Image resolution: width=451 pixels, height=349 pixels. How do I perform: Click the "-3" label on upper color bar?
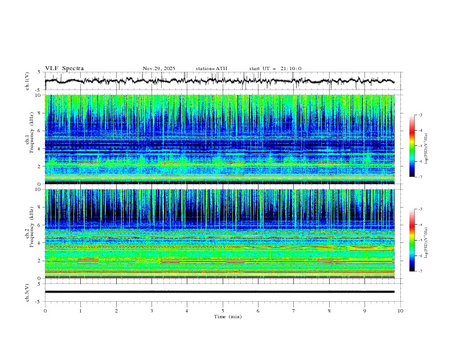click(x=420, y=115)
